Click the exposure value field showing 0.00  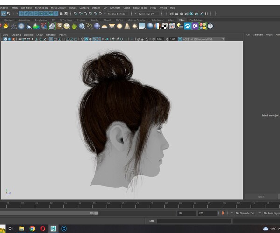pyautogui.click(x=160, y=39)
